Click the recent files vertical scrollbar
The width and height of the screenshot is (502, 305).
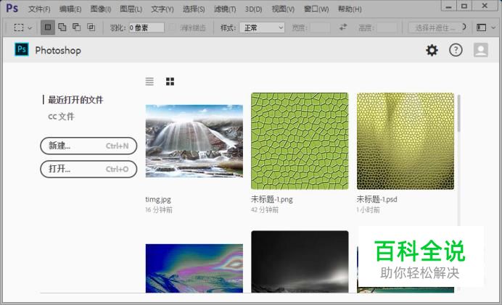[x=458, y=113]
